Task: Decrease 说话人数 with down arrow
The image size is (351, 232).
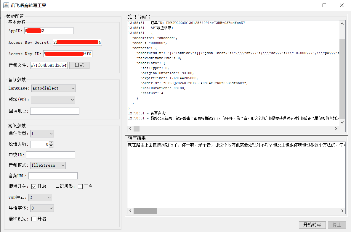Action: (51, 146)
